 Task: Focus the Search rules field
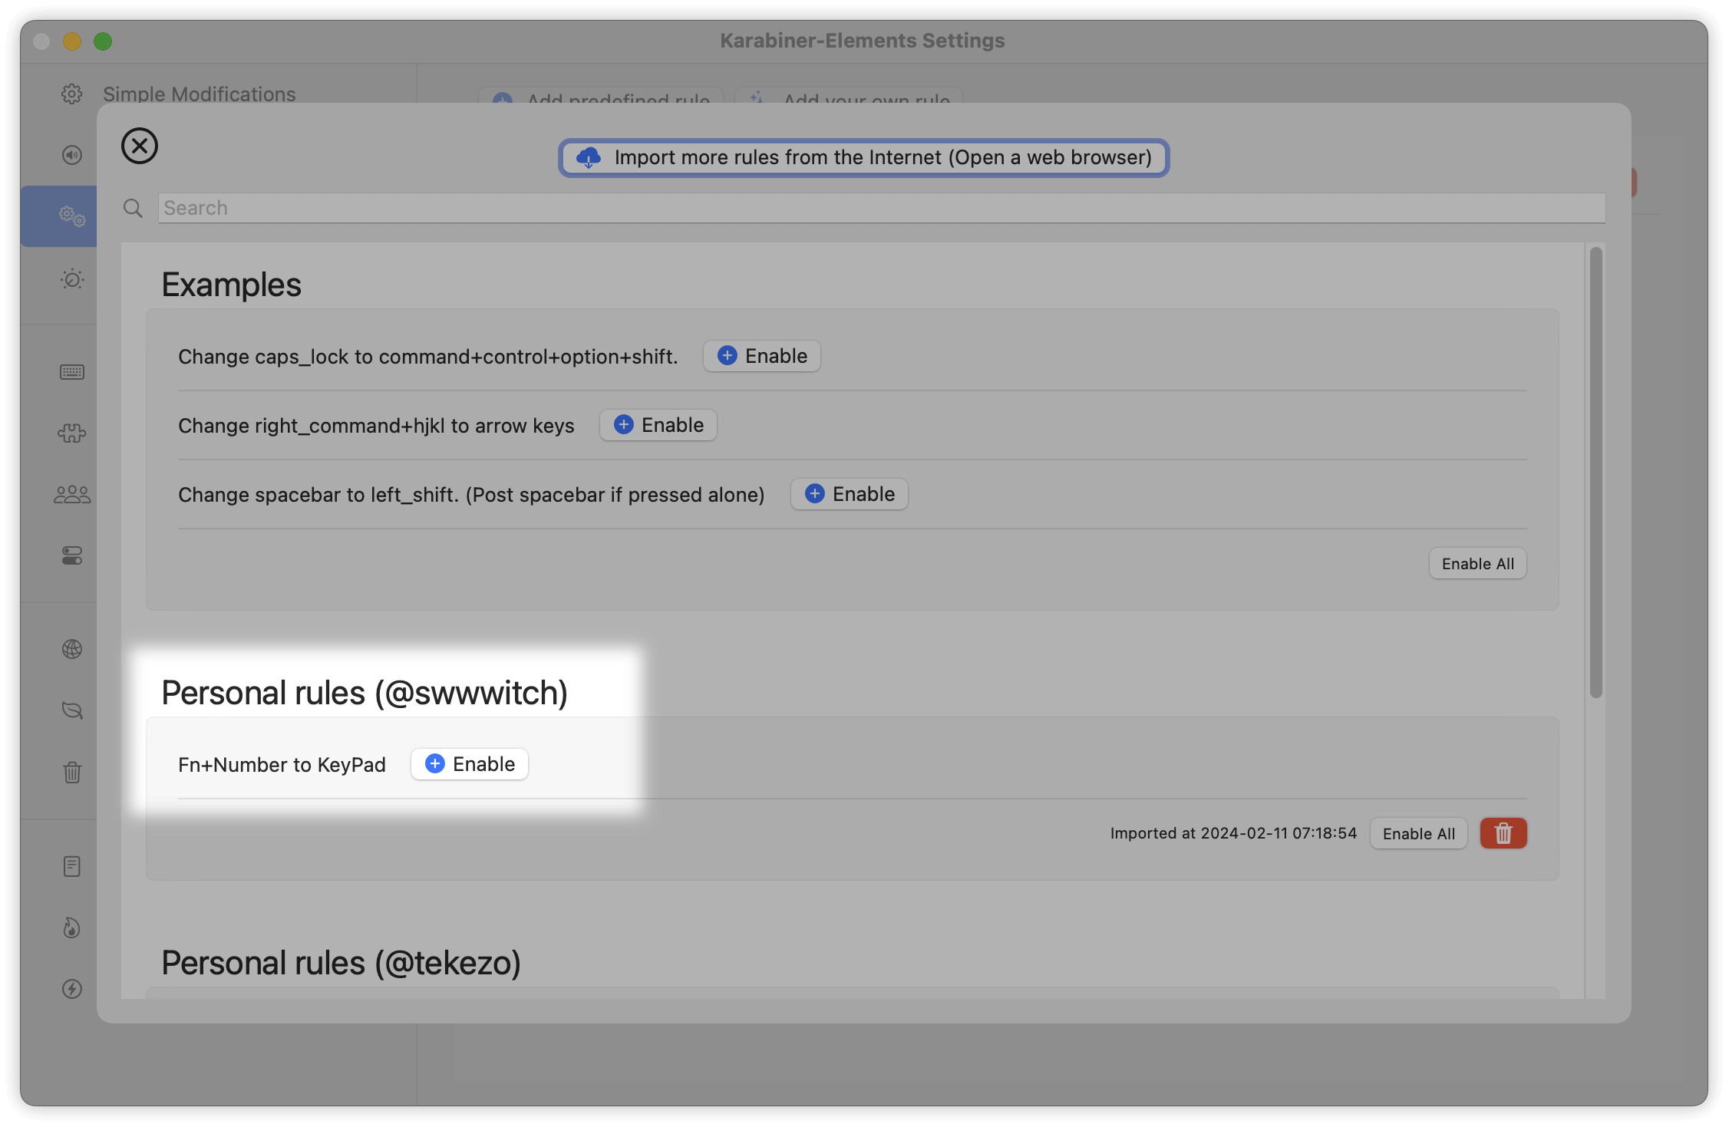click(881, 208)
